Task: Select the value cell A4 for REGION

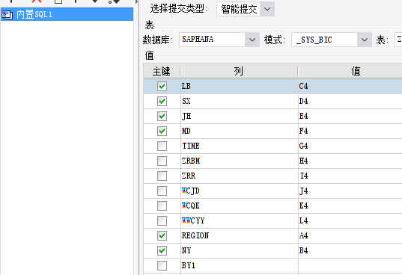Action: (350, 235)
